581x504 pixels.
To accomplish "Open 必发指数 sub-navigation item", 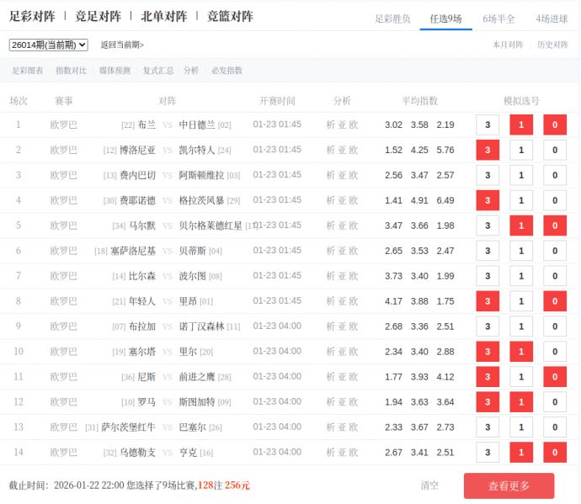I will click(227, 71).
